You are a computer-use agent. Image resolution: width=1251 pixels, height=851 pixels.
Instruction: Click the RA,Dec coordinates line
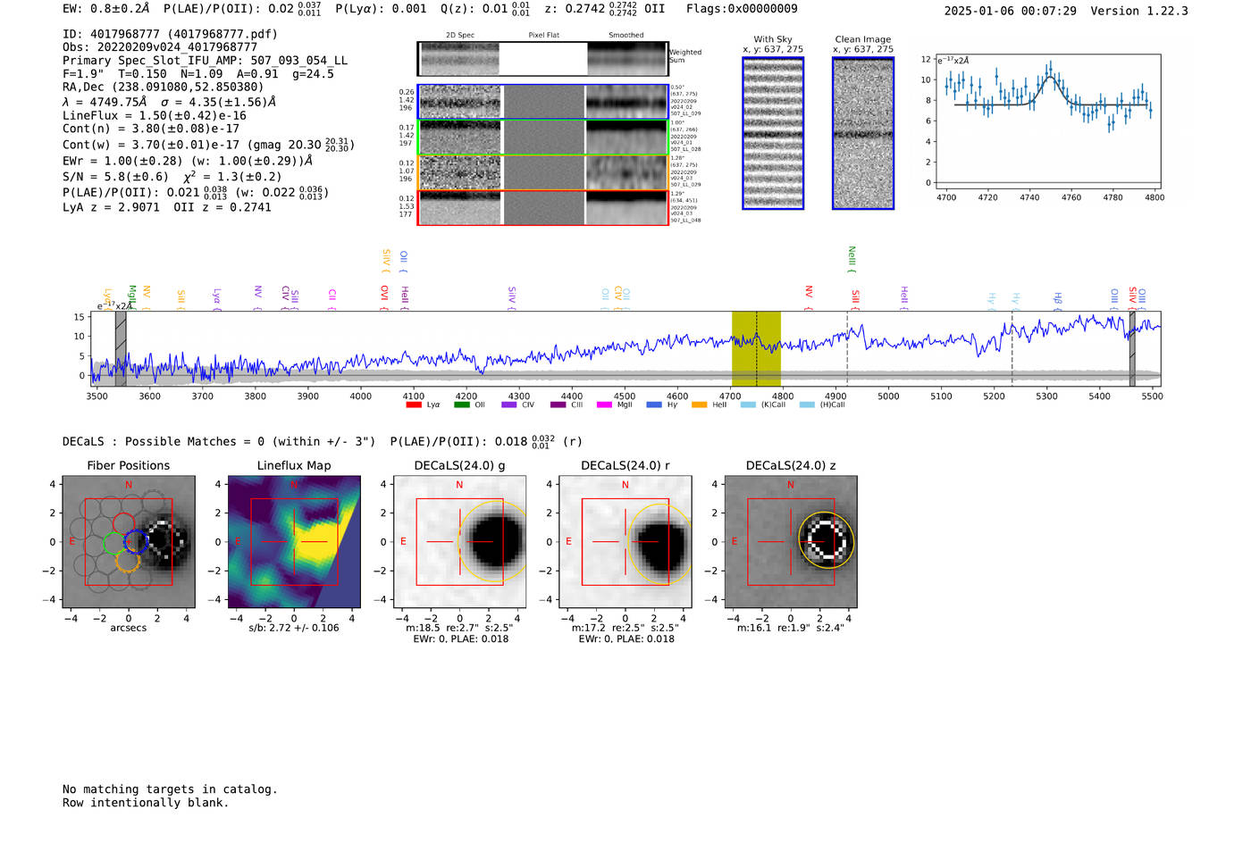click(164, 88)
